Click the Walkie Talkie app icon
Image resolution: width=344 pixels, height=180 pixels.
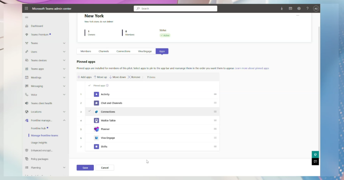96,120
